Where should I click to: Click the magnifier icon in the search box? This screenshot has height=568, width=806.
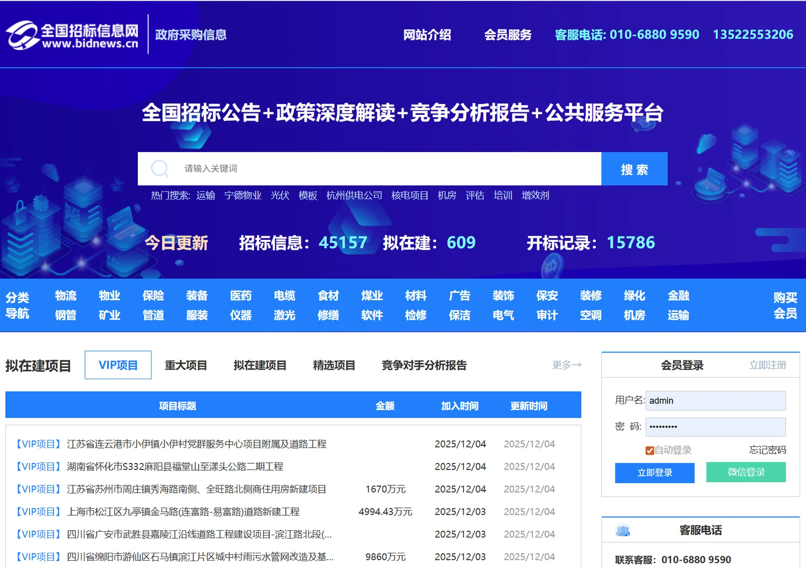[x=159, y=168]
